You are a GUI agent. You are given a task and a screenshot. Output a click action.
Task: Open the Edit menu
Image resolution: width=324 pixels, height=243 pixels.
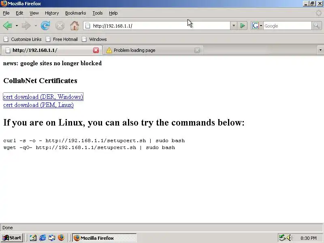(19, 13)
